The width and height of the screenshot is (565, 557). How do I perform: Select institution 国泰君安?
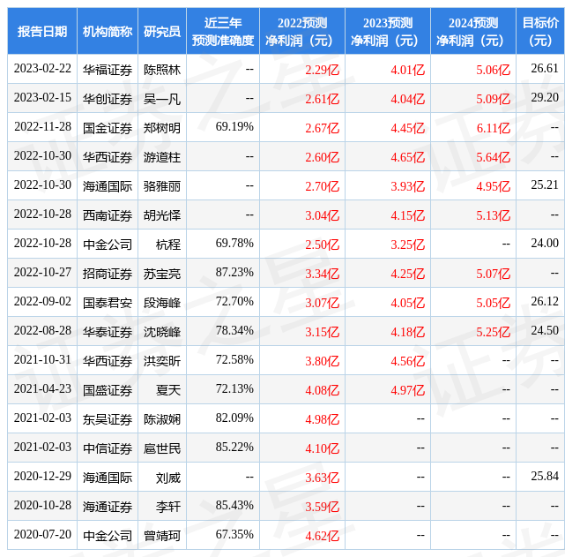(x=108, y=303)
